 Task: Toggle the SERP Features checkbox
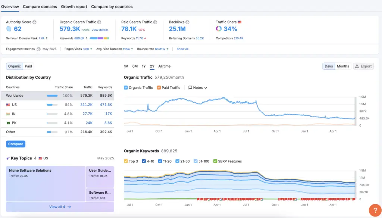[x=215, y=161]
